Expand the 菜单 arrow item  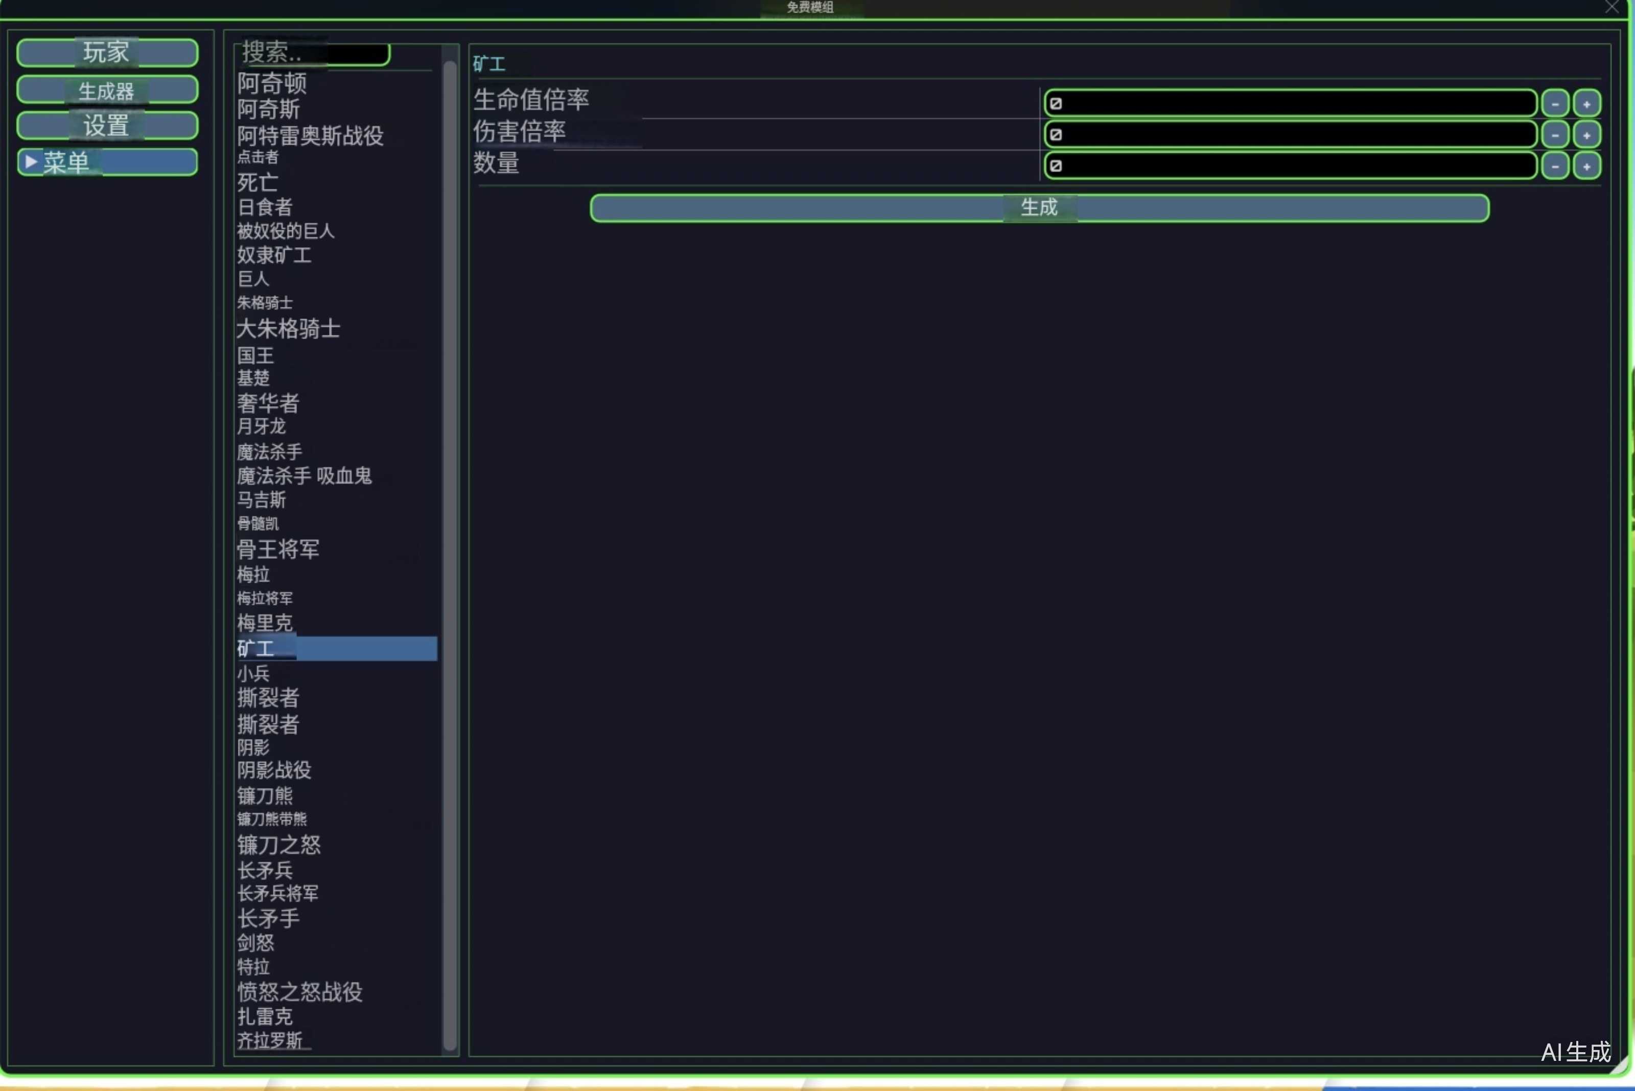coord(31,161)
